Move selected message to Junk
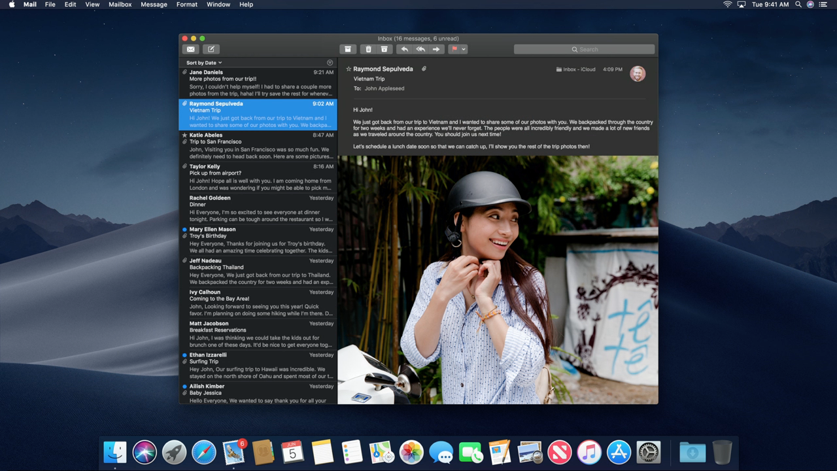Image resolution: width=837 pixels, height=471 pixels. (x=384, y=49)
